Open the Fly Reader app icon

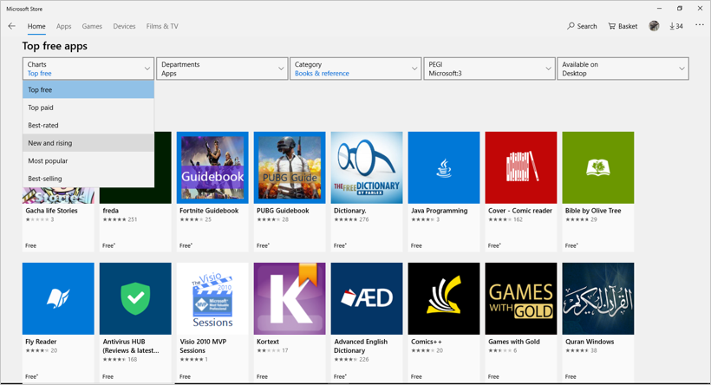tap(58, 298)
